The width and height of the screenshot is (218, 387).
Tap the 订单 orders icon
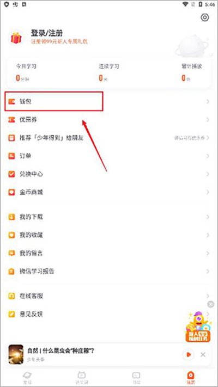[x=11, y=156]
